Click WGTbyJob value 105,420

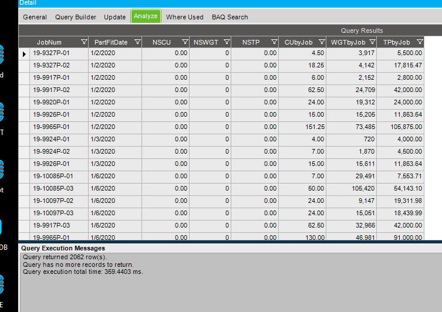[351, 188]
